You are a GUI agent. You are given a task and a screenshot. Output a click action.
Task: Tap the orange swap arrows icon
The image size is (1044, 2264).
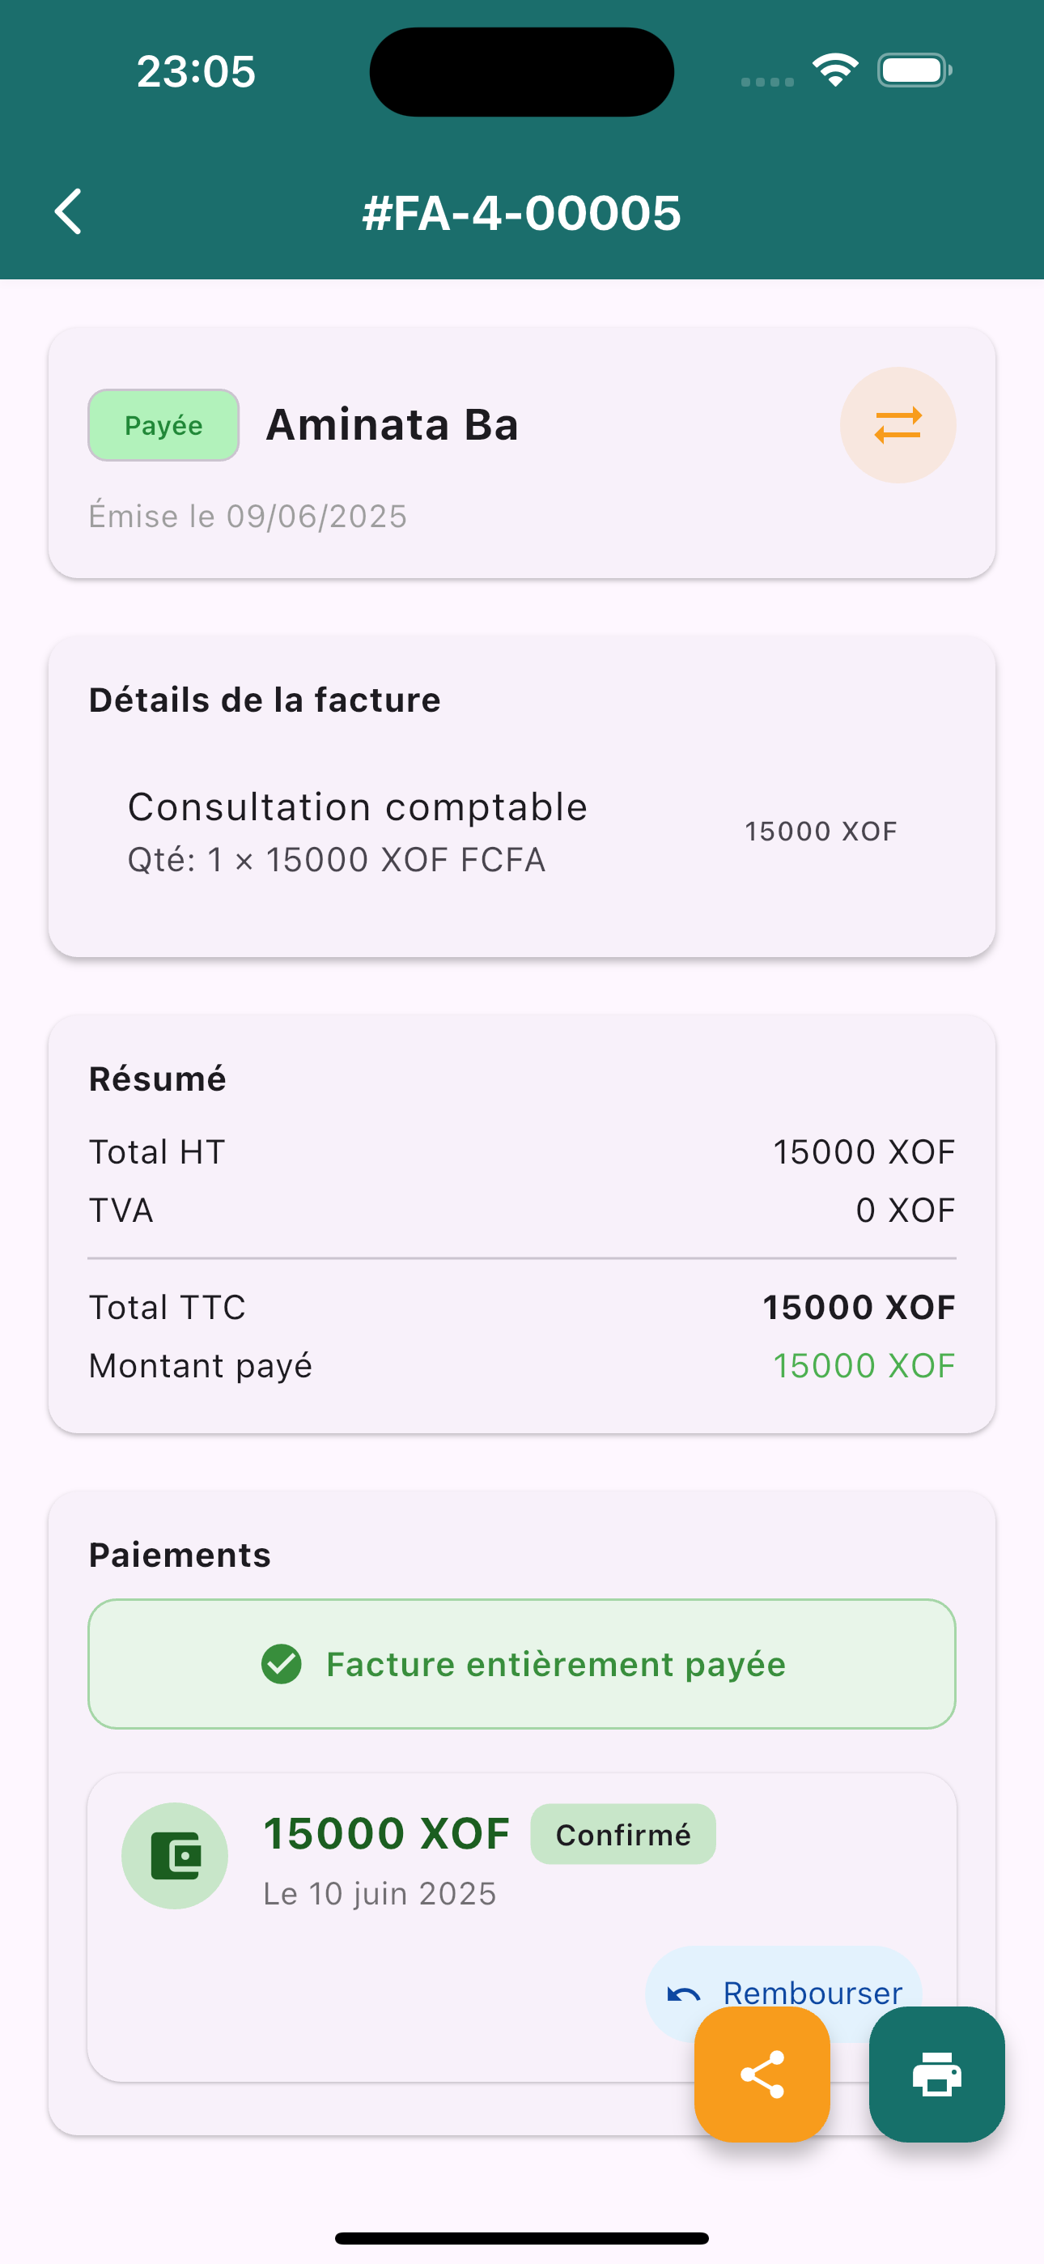898,425
